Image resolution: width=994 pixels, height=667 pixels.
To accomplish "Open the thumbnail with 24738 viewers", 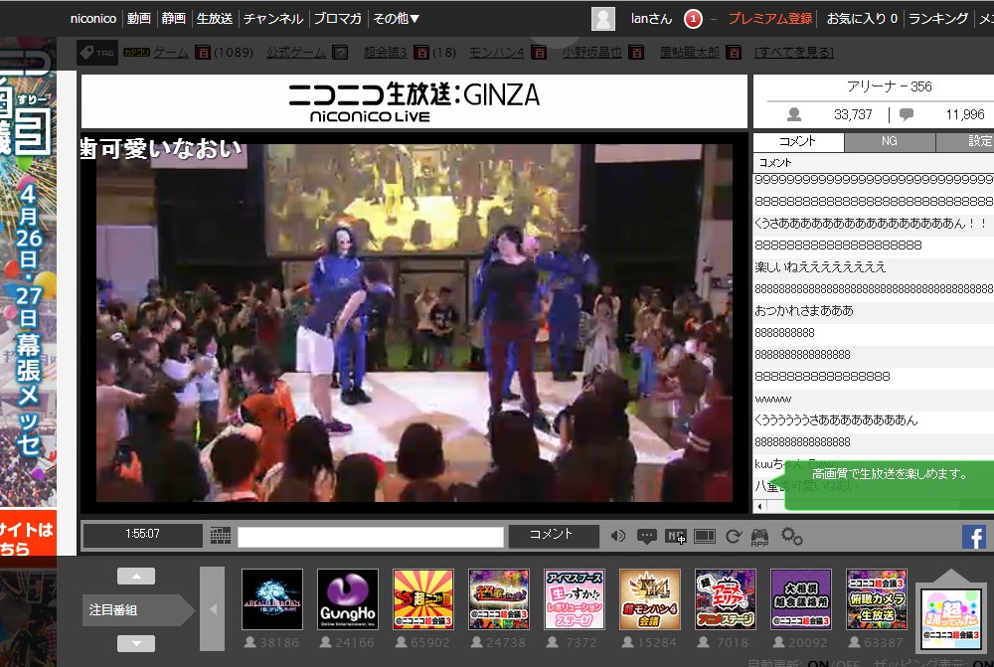I will tap(499, 599).
